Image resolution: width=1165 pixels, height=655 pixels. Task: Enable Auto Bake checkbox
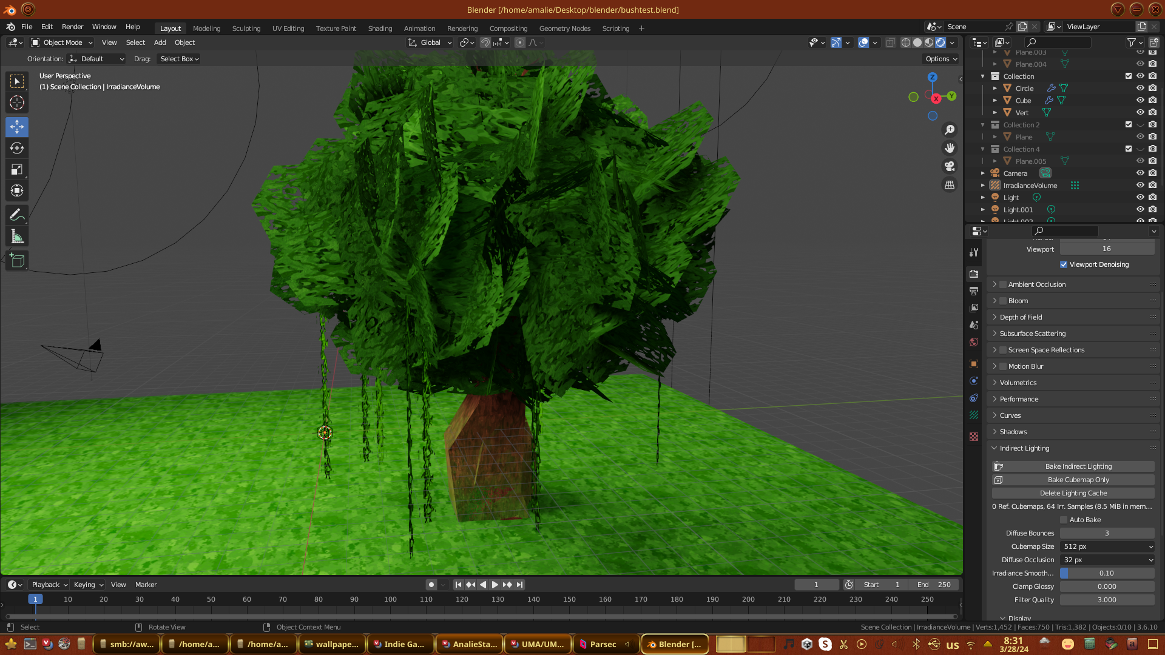[x=1064, y=520]
